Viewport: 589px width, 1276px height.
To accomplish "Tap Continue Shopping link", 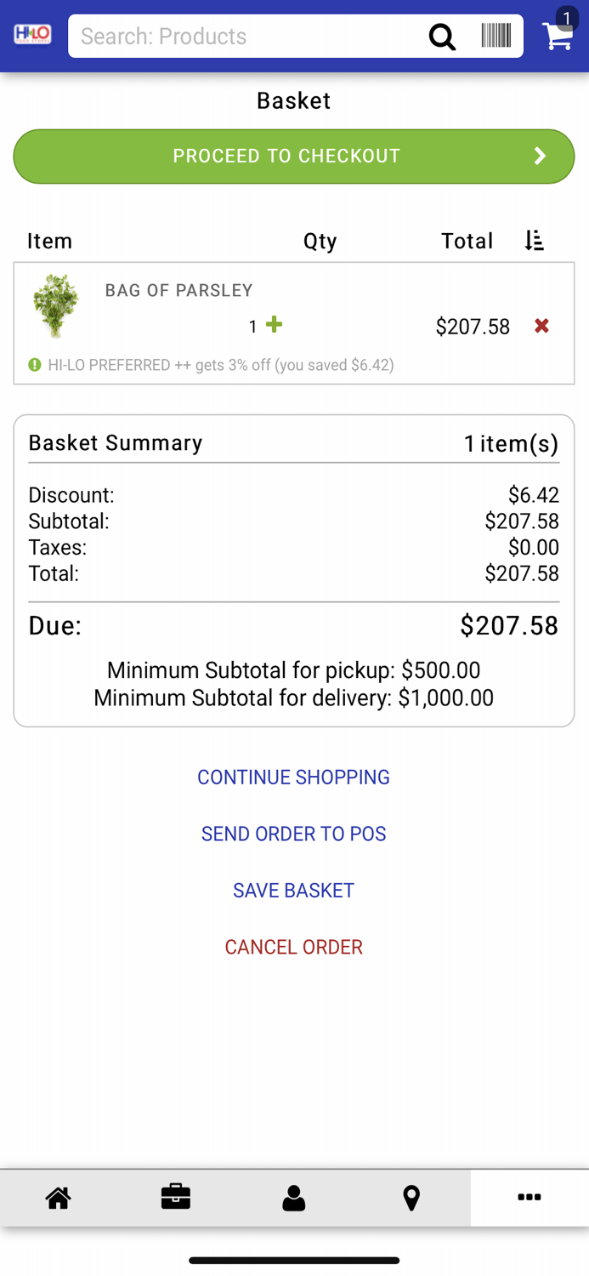I will coord(293,778).
